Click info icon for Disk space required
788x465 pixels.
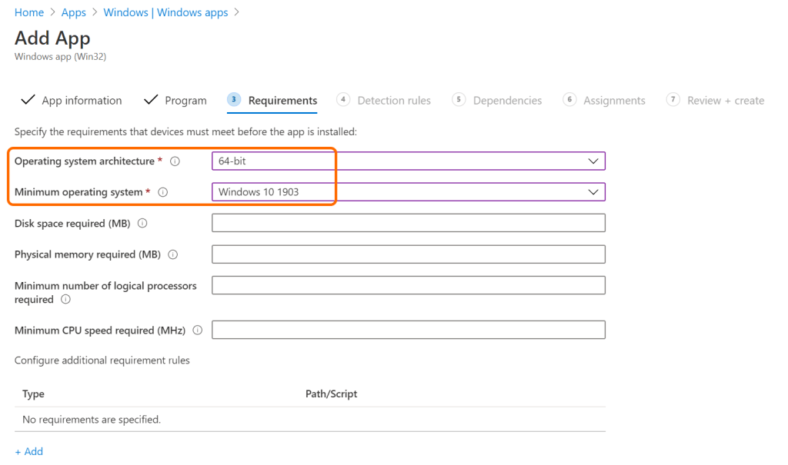(x=142, y=224)
